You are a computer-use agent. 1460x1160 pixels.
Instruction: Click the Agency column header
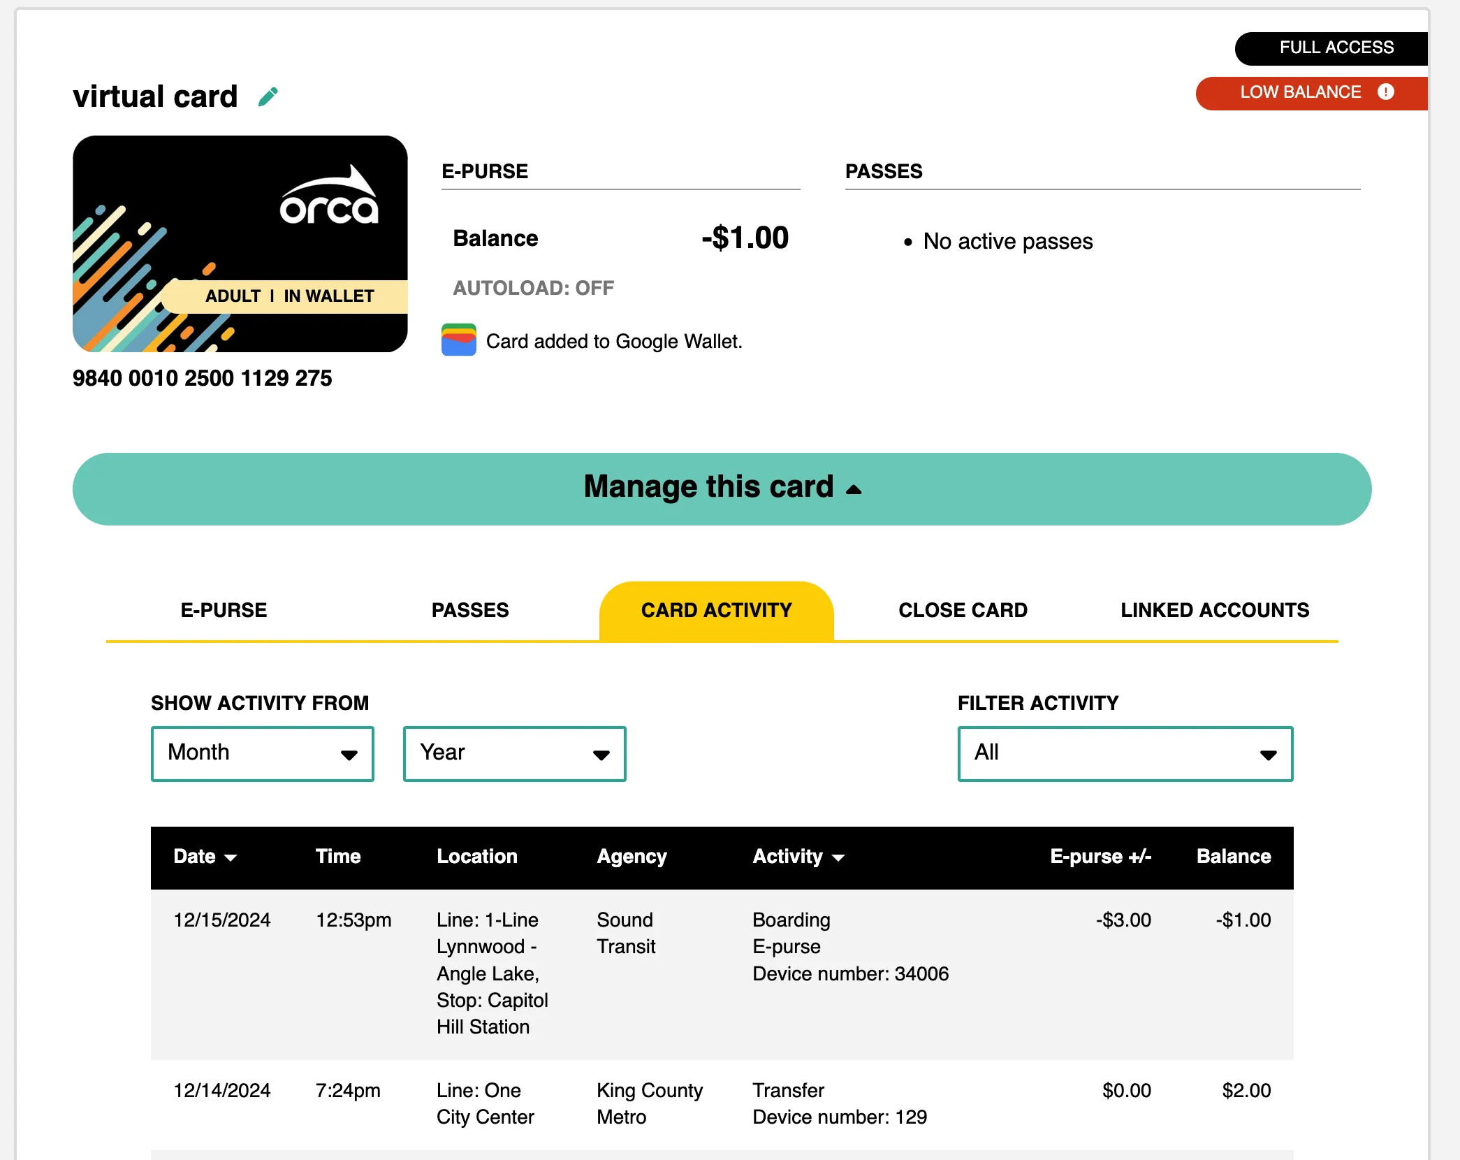632,857
